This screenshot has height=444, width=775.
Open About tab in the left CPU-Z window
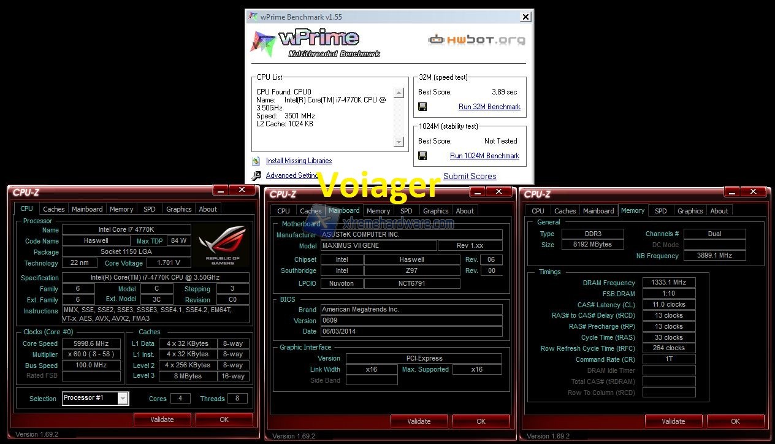point(208,209)
